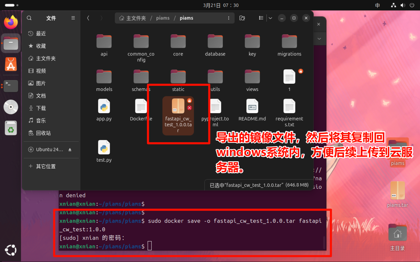
Task: Select the key folder
Action: tap(252, 45)
